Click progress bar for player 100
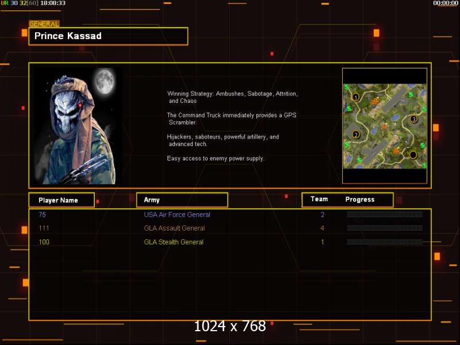Viewport: 460px width, 345px height. [x=385, y=242]
